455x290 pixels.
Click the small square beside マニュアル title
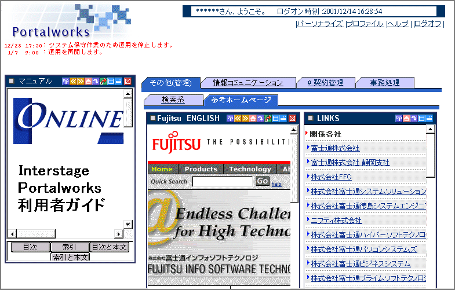point(12,81)
